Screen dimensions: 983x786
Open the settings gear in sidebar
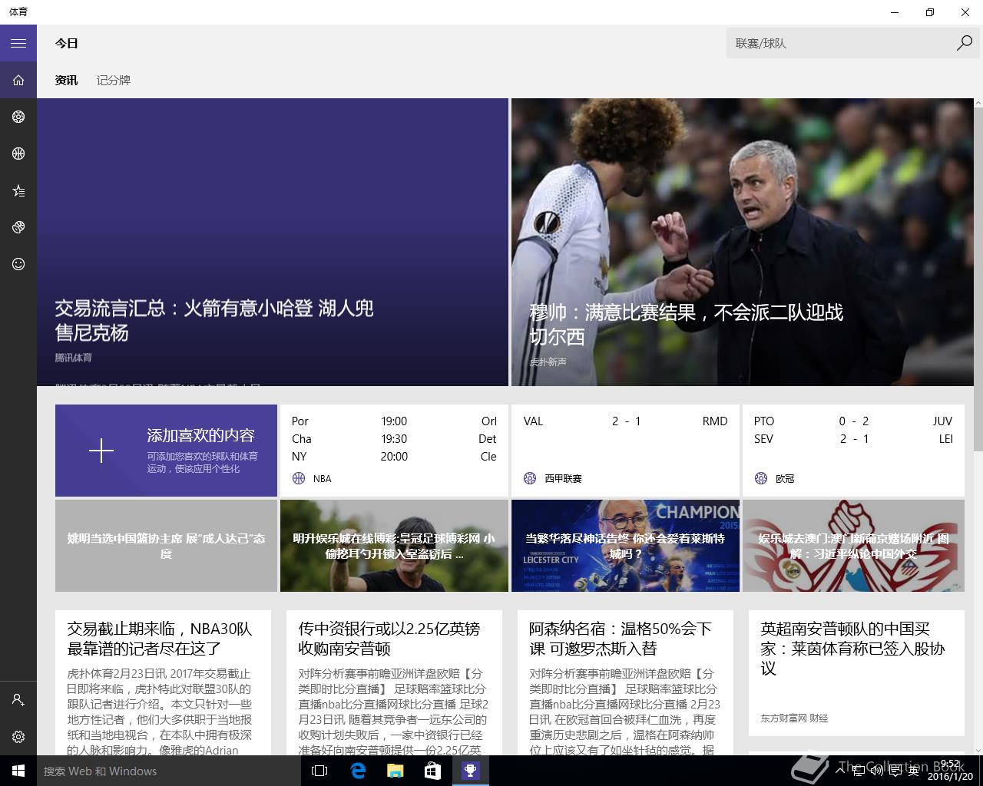[x=18, y=737]
